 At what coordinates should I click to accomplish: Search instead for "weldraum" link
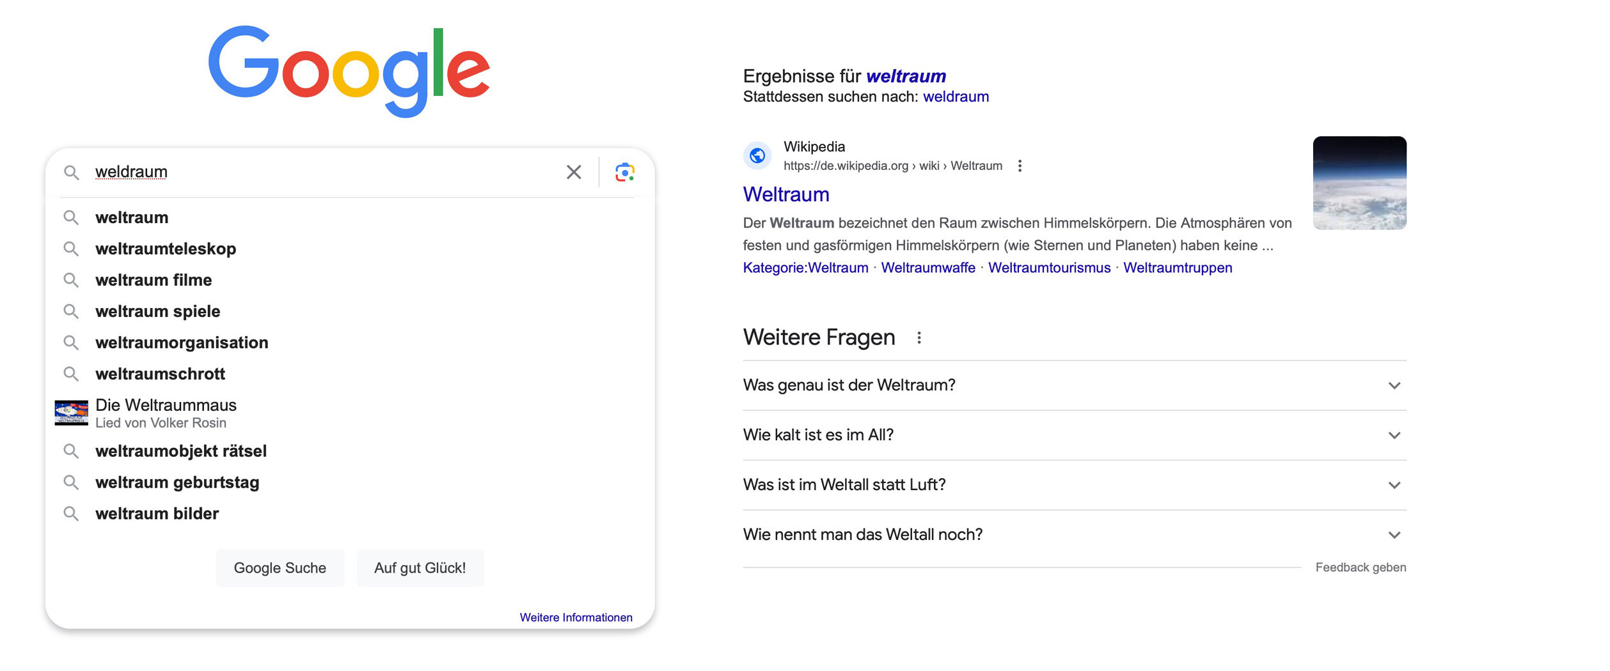[x=955, y=97]
